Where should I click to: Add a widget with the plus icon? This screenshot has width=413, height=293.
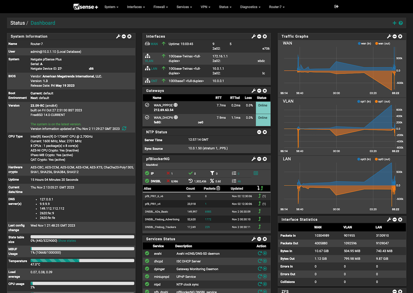(x=395, y=23)
